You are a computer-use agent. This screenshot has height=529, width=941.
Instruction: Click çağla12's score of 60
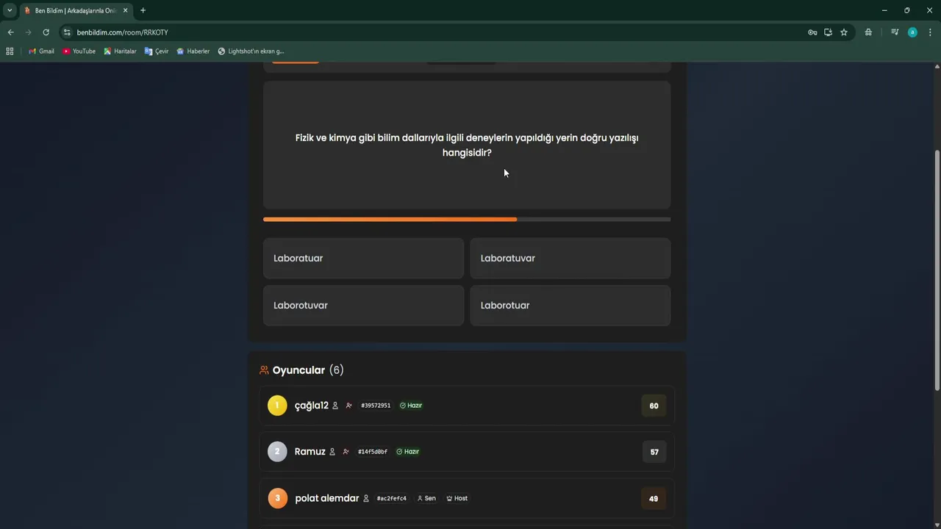click(x=654, y=406)
